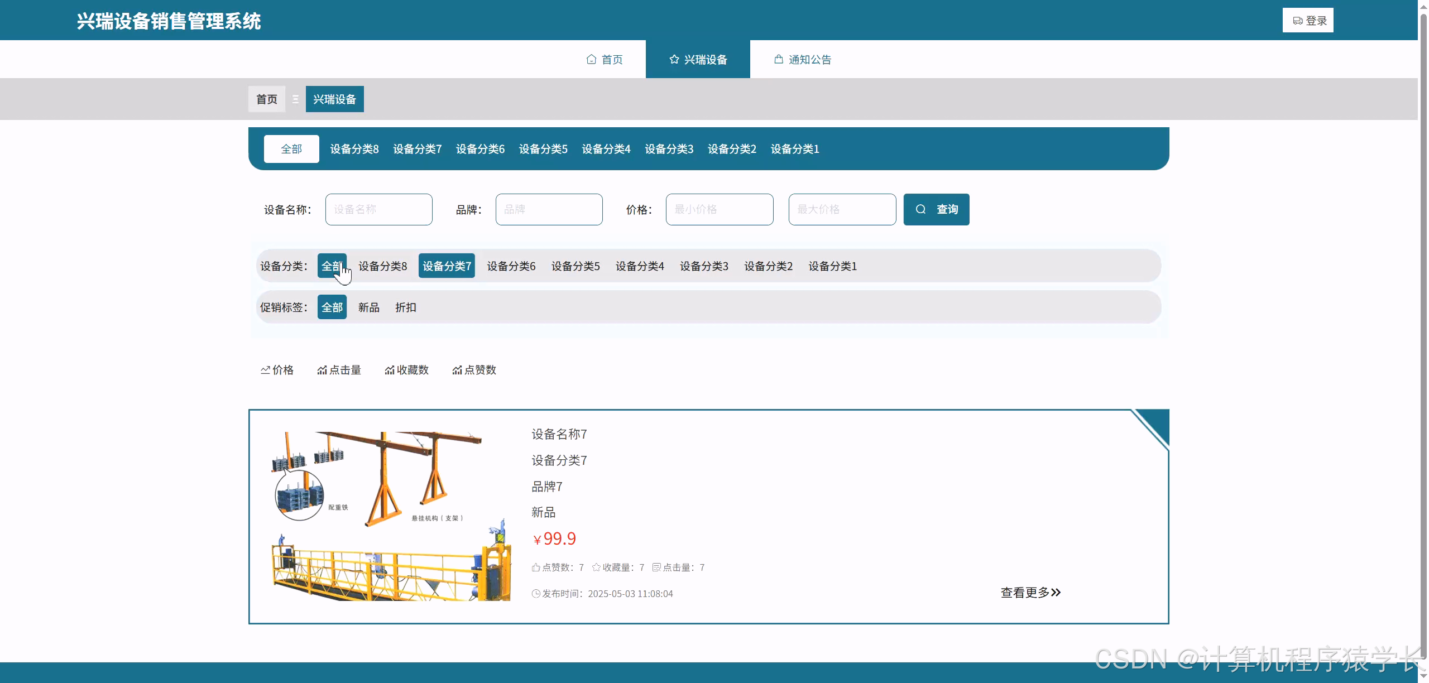This screenshot has height=683, width=1429.
Task: Click the 查询 search button
Action: coord(937,209)
